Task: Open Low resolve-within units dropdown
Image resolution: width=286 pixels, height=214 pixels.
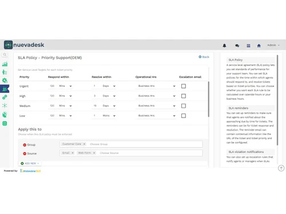Action: tap(109, 116)
